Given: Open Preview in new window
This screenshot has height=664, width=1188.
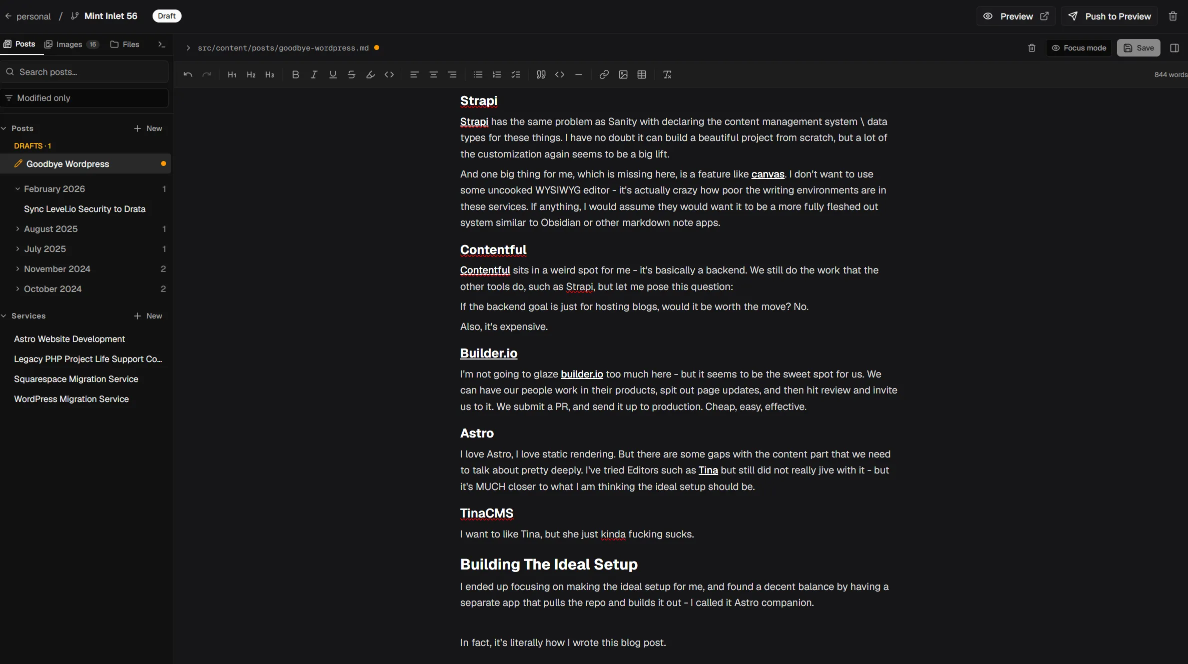Looking at the screenshot, I should click(1016, 16).
